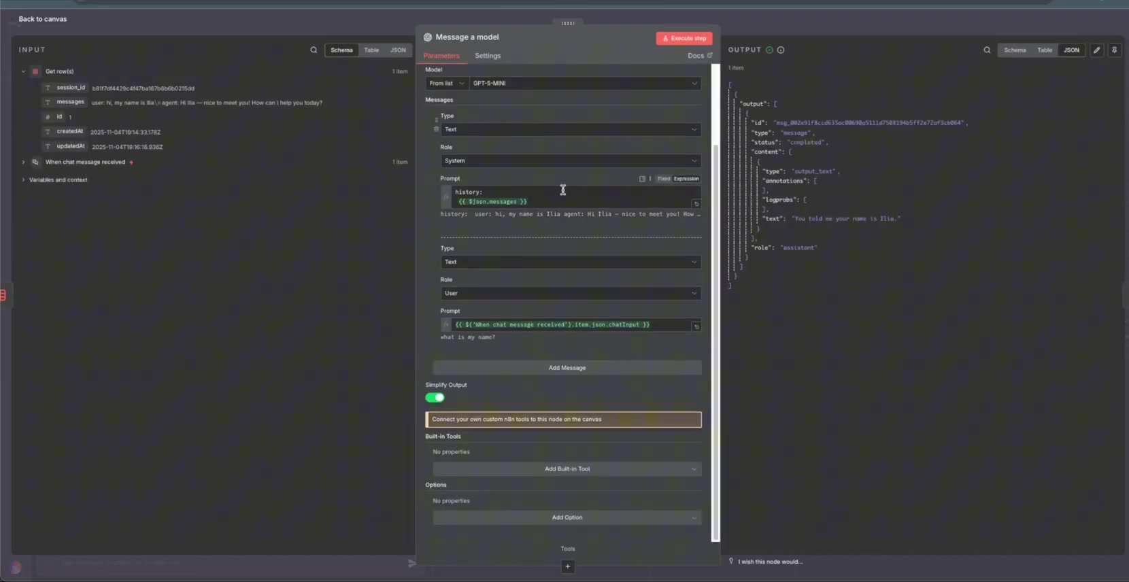1129x582 pixels.
Task: Select Schema view in INPUT panel
Action: (x=341, y=50)
